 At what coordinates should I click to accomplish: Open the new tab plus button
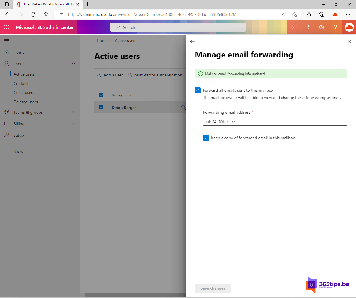pyautogui.click(x=88, y=4)
